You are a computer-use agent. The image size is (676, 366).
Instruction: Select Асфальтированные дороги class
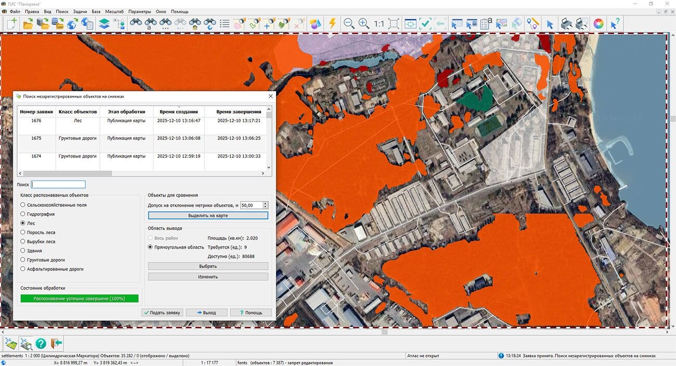(x=23, y=269)
